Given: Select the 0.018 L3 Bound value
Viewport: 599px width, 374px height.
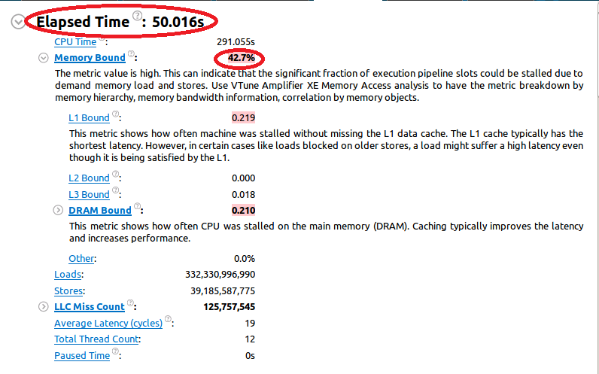Looking at the screenshot, I should [x=243, y=194].
